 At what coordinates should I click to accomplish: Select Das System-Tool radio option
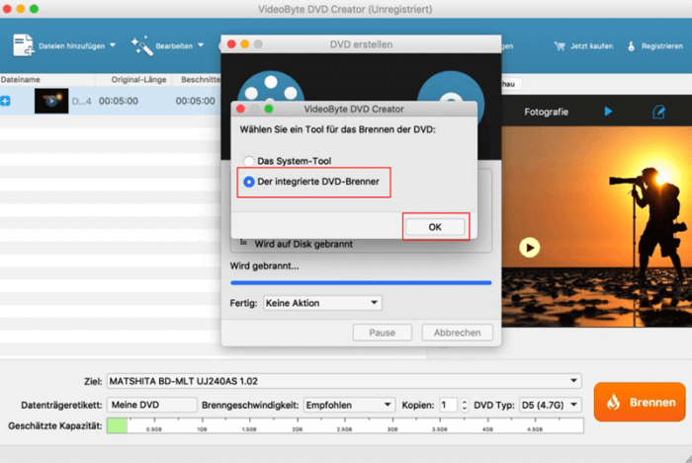click(249, 161)
